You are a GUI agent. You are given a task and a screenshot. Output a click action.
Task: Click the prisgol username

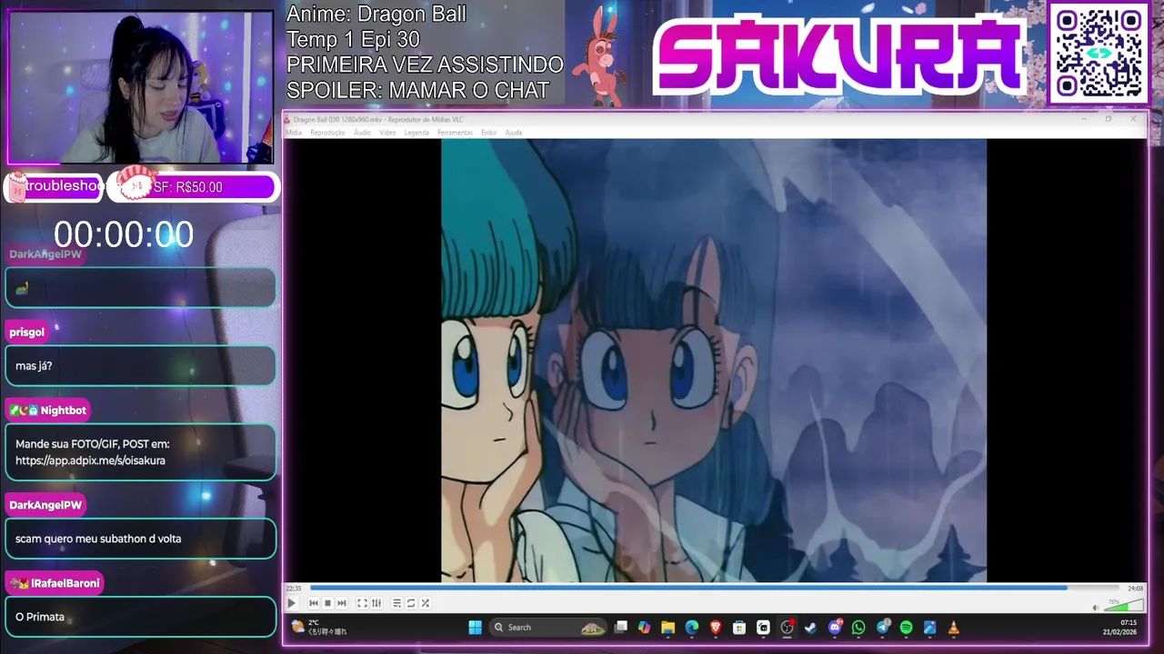[26, 332]
